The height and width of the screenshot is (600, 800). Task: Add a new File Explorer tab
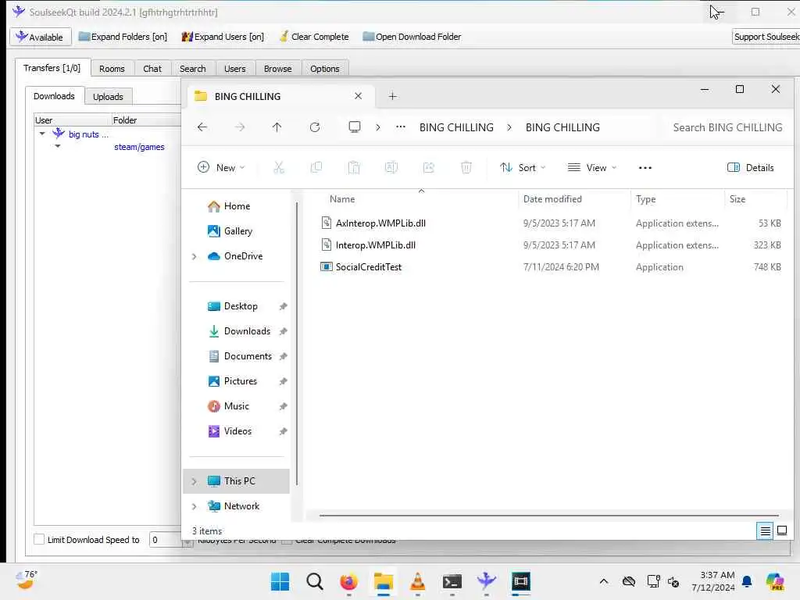point(392,96)
